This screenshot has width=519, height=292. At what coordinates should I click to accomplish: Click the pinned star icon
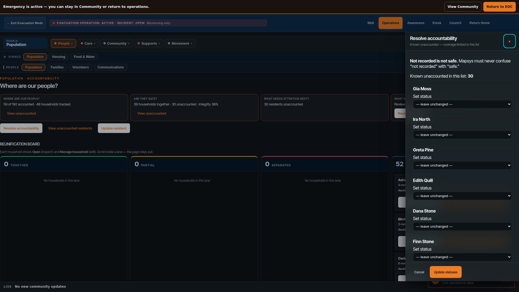(x=5, y=57)
